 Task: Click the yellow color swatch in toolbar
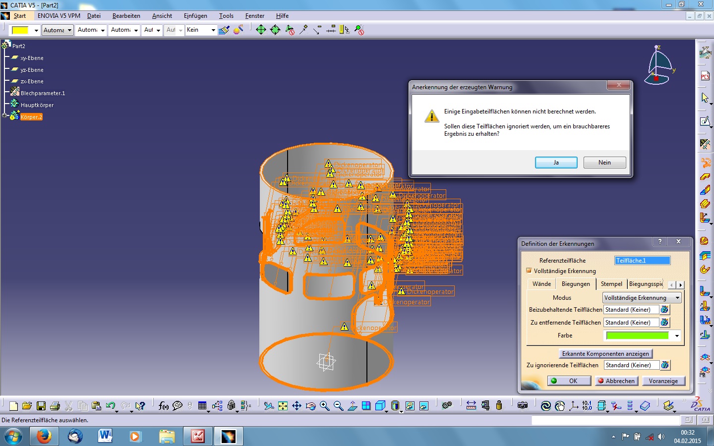pos(20,30)
